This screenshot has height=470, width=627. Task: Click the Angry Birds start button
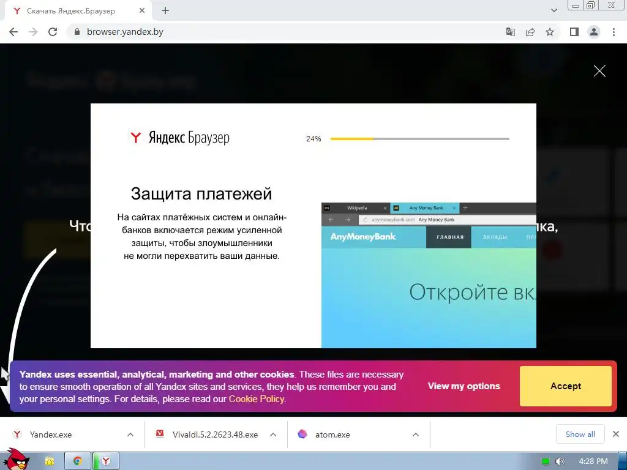click(17, 460)
